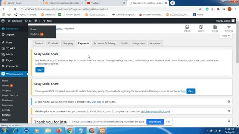Dismiss the Mailchimp connection notice

(x=229, y=111)
